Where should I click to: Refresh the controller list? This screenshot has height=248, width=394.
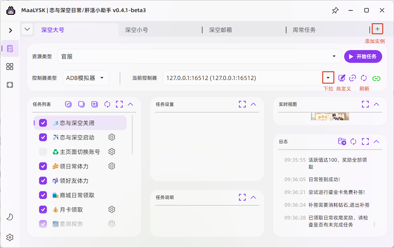point(364,78)
